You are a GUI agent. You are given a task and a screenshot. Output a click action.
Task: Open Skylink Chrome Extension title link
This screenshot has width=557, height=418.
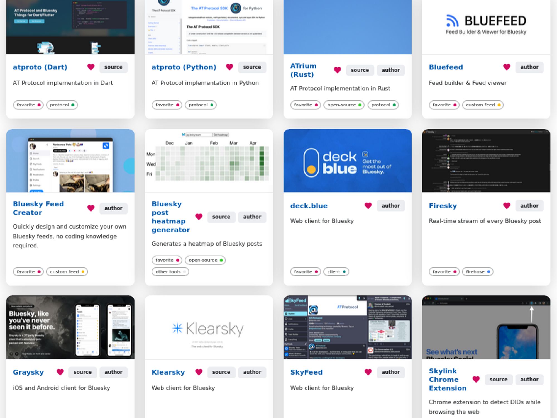click(448, 379)
